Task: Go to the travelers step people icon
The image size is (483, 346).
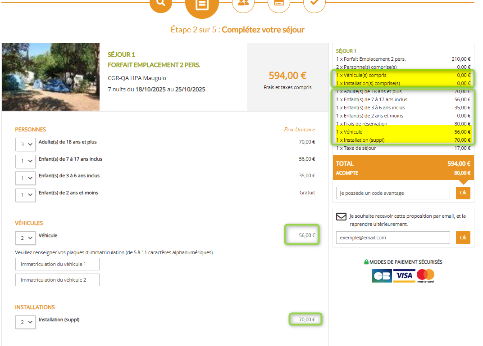Action: click(x=243, y=3)
